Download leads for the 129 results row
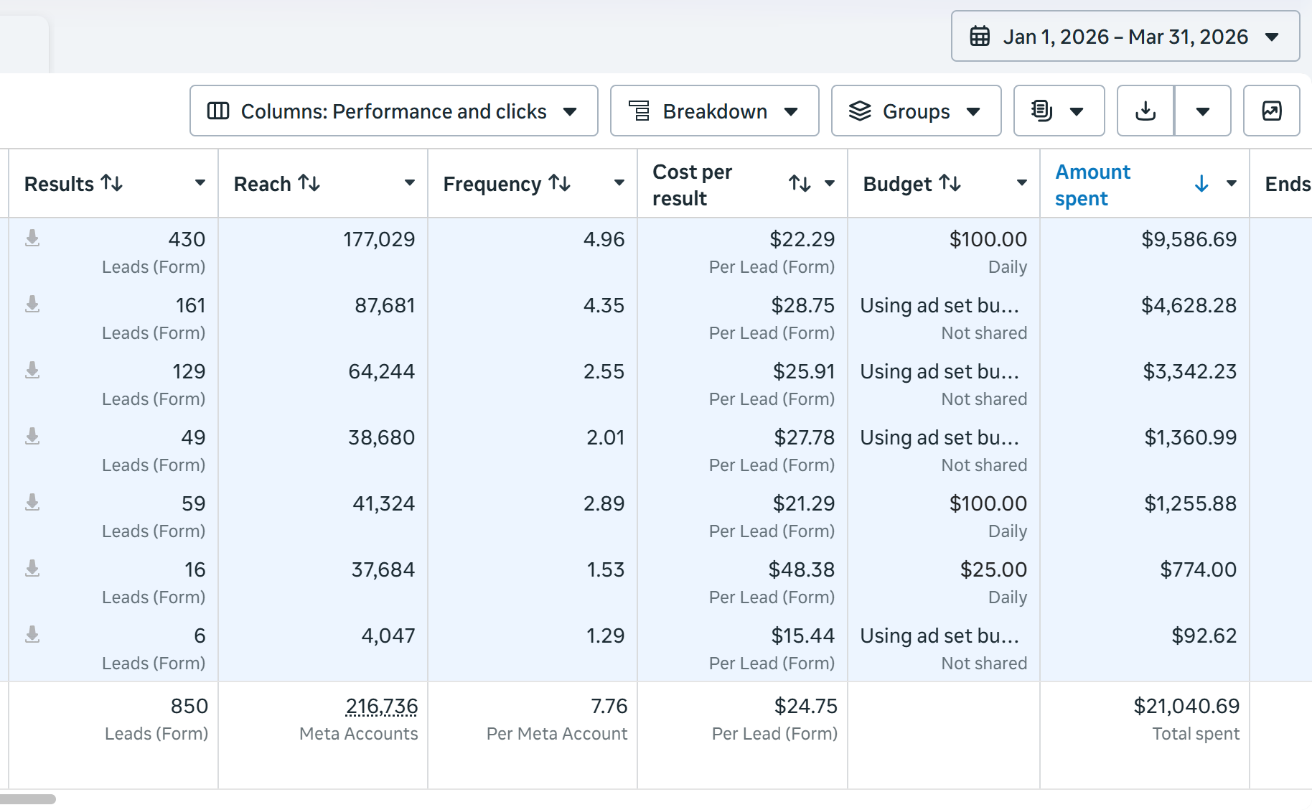 coord(32,371)
